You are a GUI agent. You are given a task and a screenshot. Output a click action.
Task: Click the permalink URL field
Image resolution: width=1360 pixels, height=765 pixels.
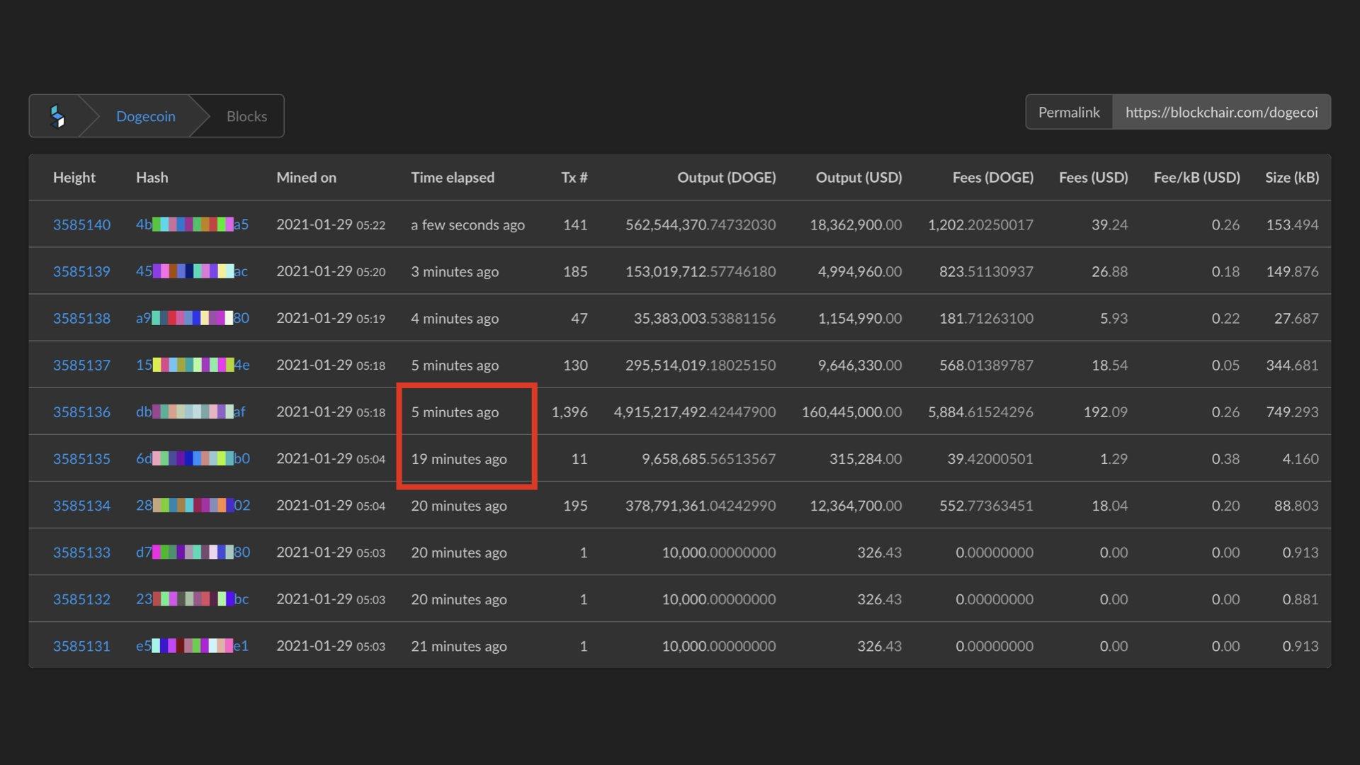pyautogui.click(x=1220, y=113)
